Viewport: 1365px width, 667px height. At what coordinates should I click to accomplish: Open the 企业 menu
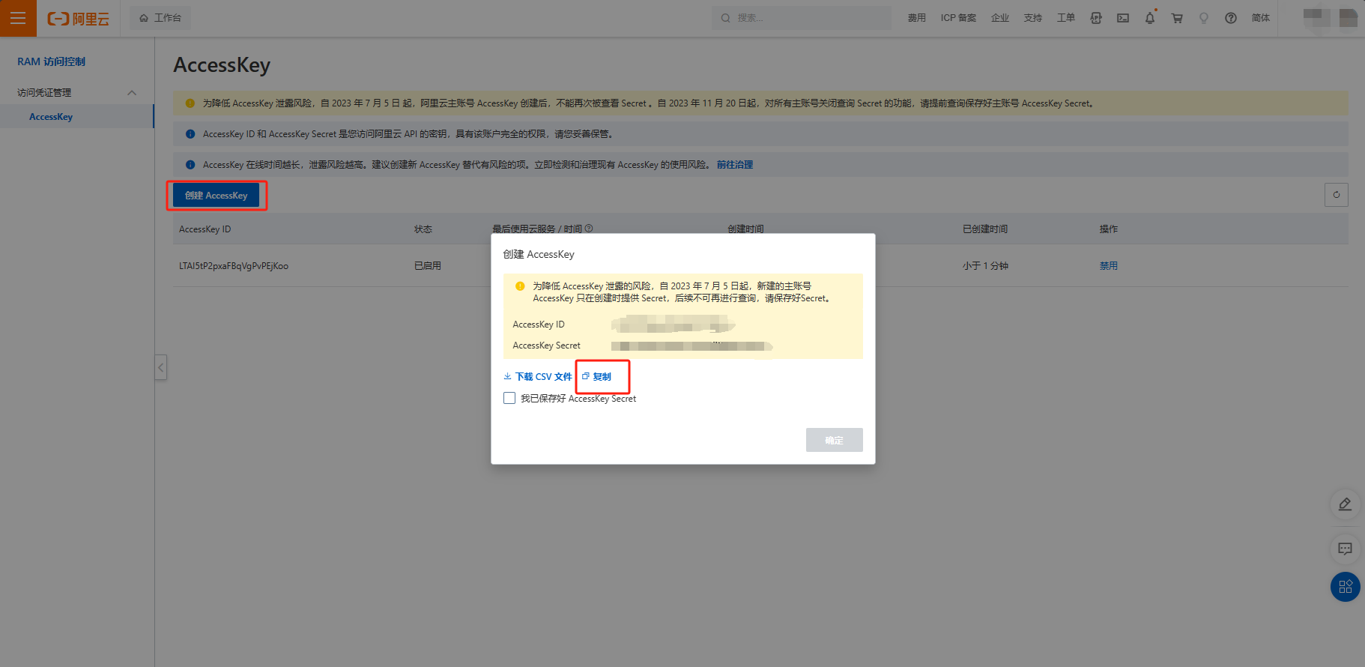tap(1000, 18)
